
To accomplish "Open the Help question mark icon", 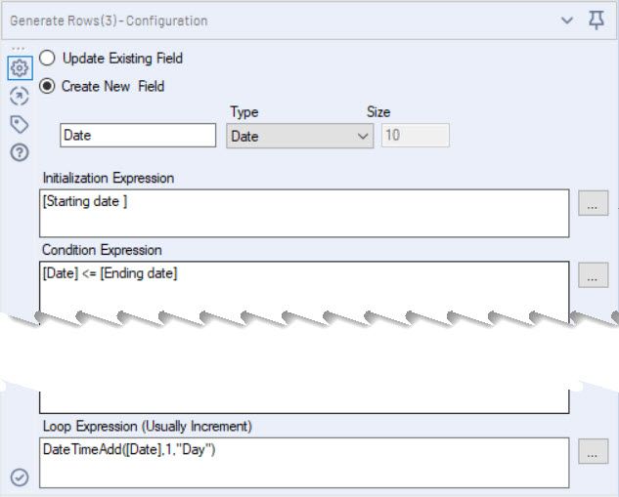I will pyautogui.click(x=18, y=152).
